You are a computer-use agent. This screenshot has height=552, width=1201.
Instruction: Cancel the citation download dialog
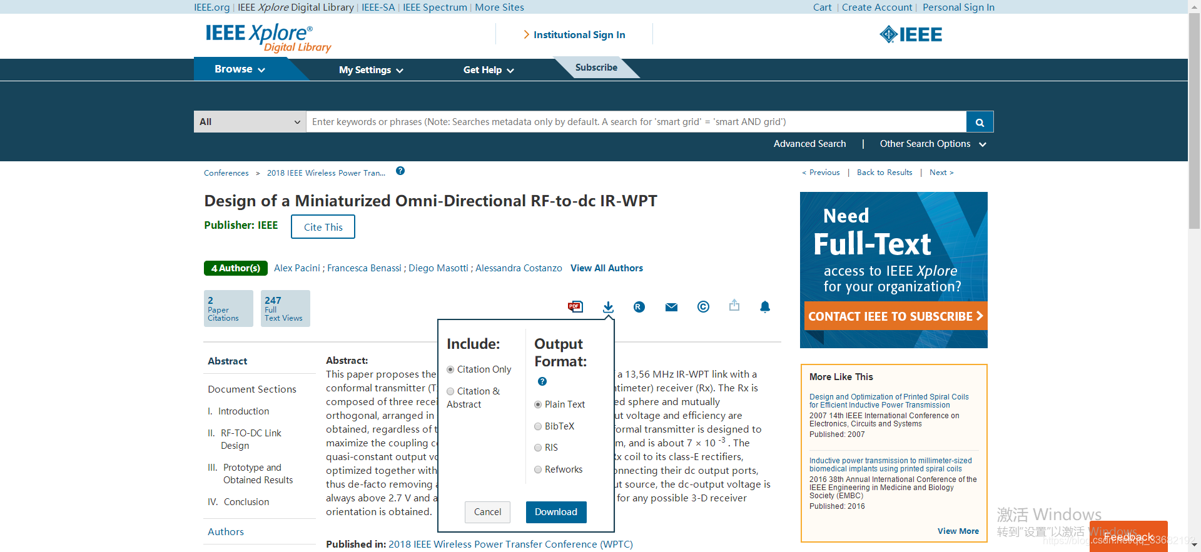coord(487,512)
